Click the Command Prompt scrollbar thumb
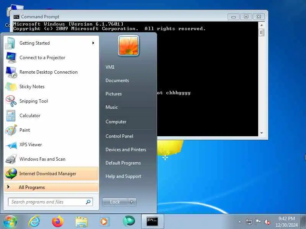 pos(262,32)
